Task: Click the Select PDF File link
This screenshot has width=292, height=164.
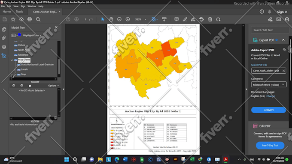Action: tap(259, 65)
